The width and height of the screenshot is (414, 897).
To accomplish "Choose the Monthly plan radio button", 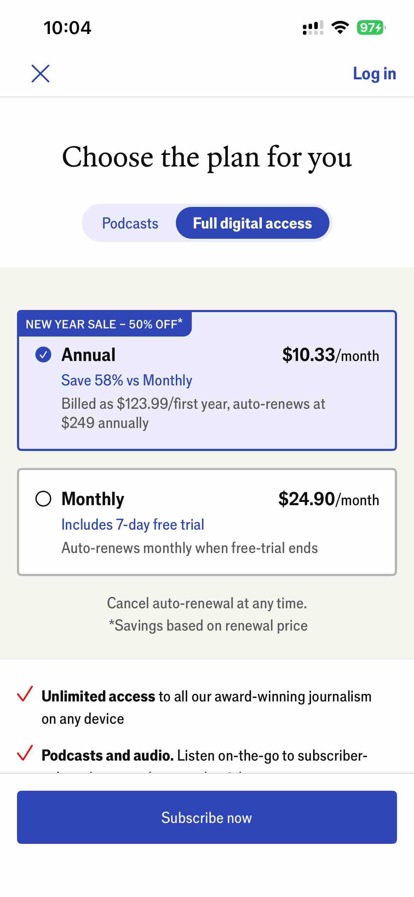I will (43, 499).
